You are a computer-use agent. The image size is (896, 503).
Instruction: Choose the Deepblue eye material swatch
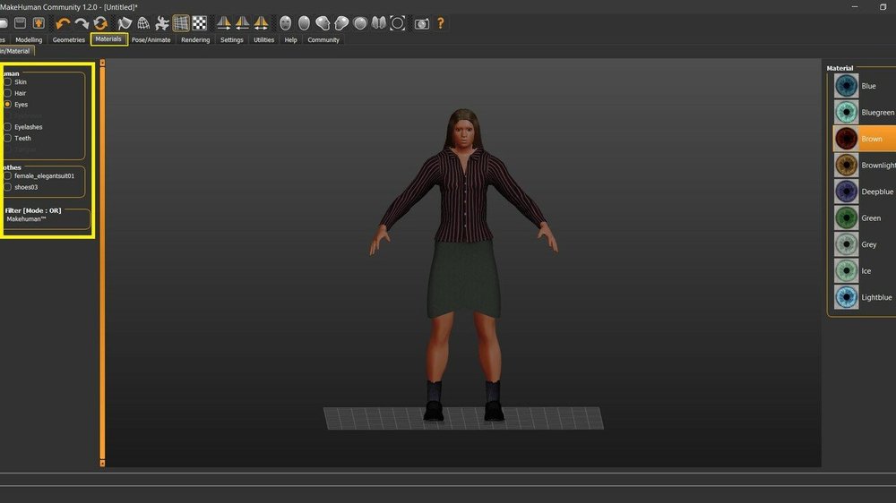pos(847,192)
